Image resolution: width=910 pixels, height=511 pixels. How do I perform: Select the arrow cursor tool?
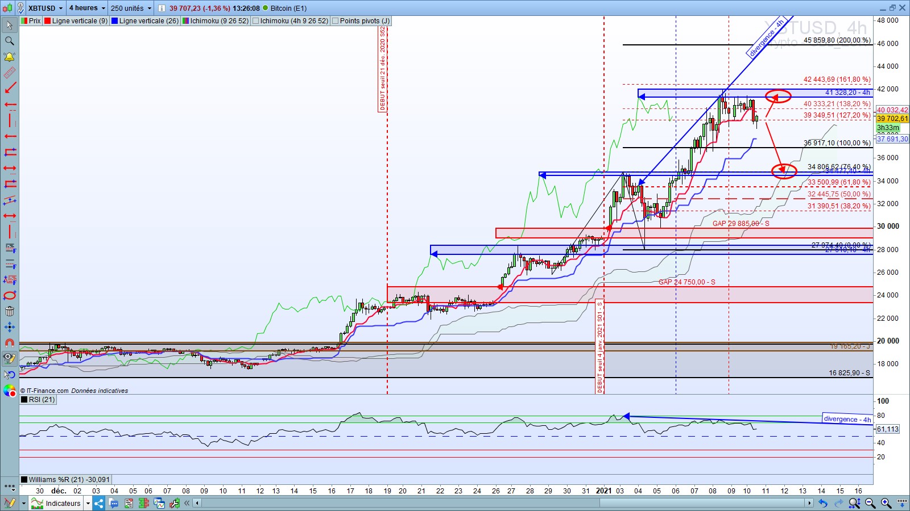(10, 25)
